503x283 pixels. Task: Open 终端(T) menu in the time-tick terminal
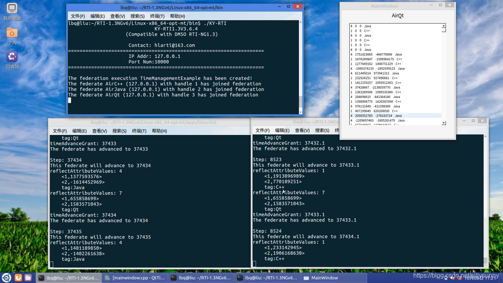[x=139, y=131]
